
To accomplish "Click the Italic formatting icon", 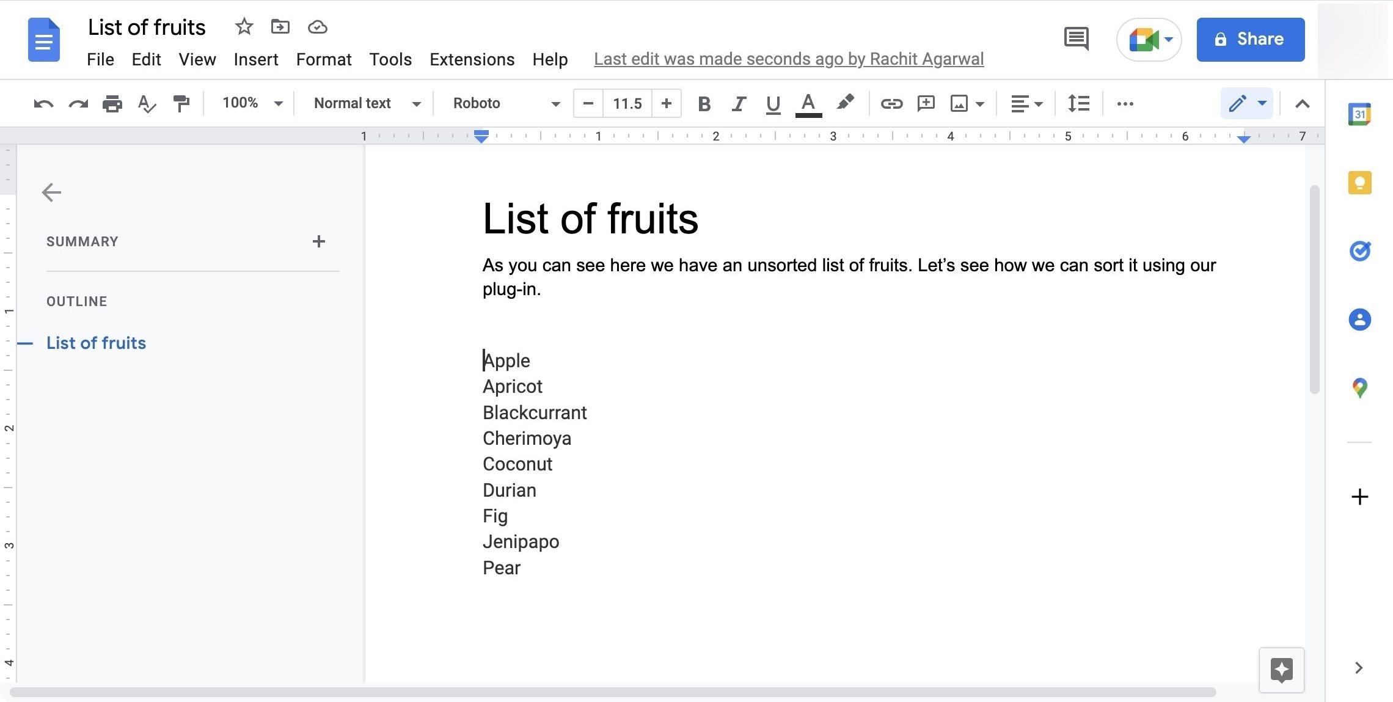I will [737, 102].
